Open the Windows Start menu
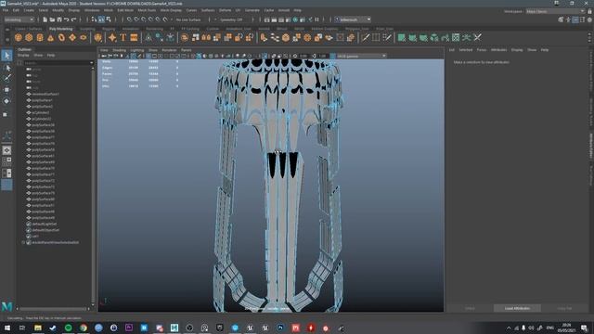The height and width of the screenshot is (334, 594). pyautogui.click(x=7, y=328)
